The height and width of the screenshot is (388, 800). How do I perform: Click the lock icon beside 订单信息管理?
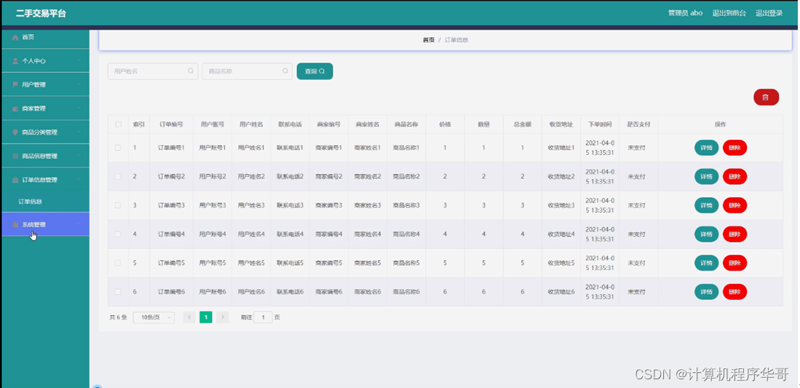(x=15, y=180)
